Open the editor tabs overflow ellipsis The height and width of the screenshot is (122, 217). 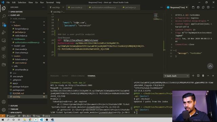coord(161,7)
